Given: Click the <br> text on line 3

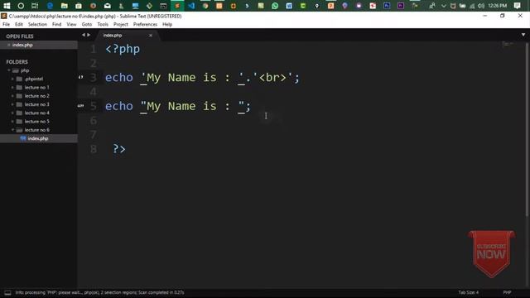Looking at the screenshot, I should [x=272, y=78].
